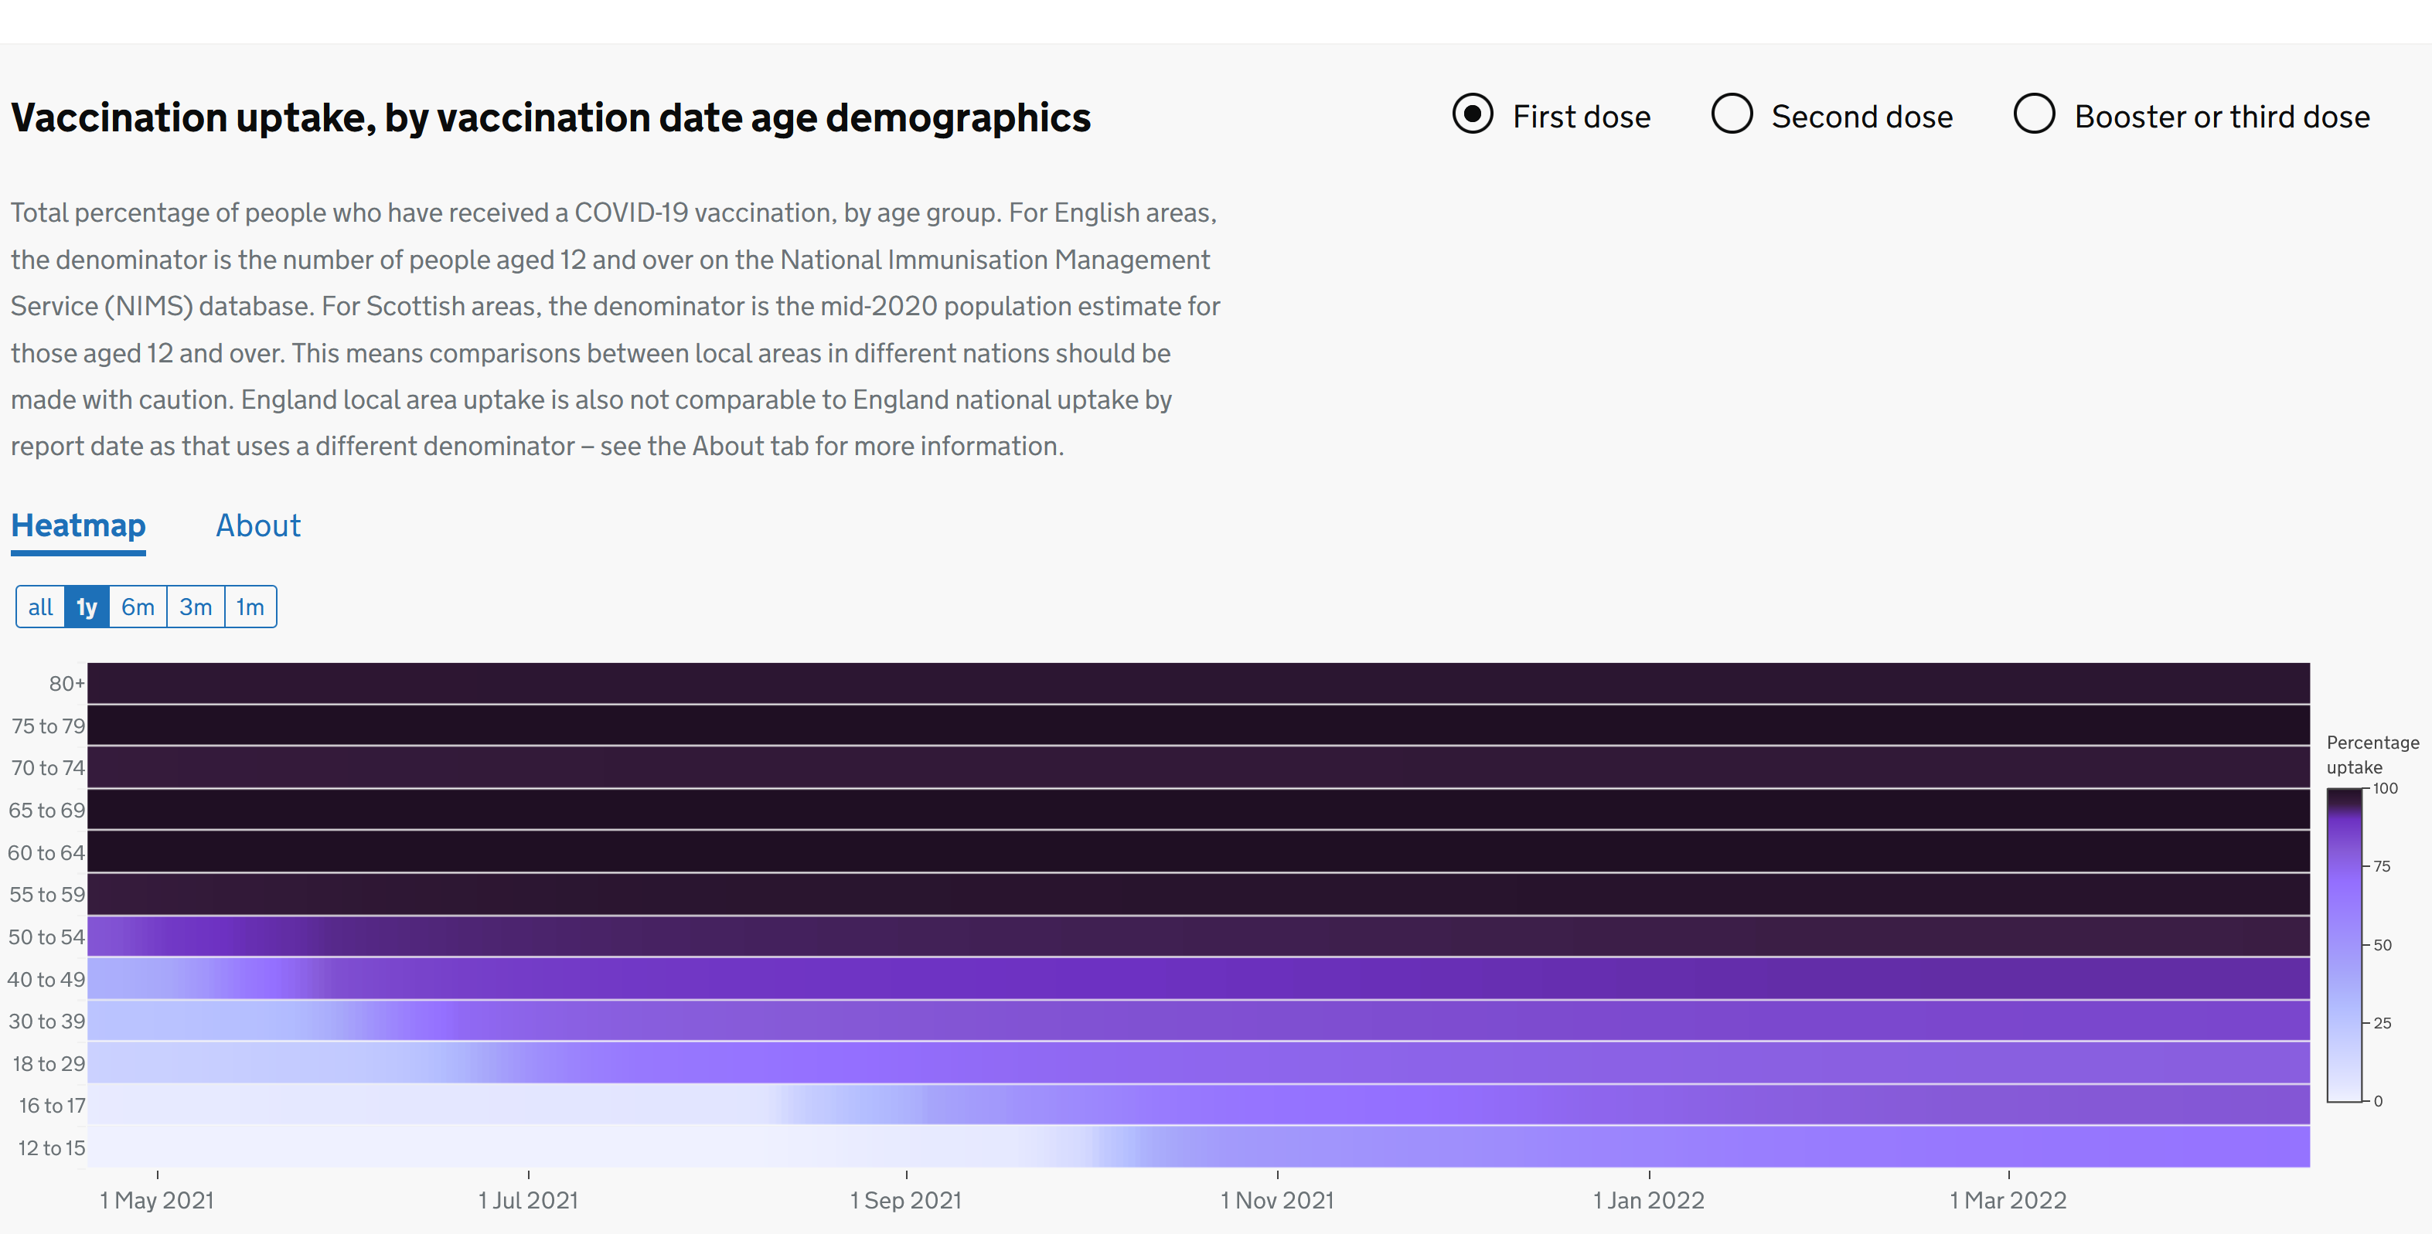The height and width of the screenshot is (1234, 2432).
Task: Select the First dose radio button
Action: click(x=1472, y=114)
